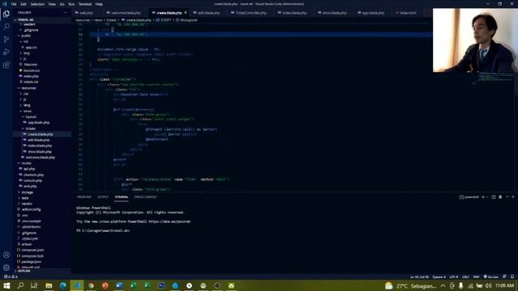Close the create.blade.php editor tab
The image size is (518, 291).
[185, 13]
